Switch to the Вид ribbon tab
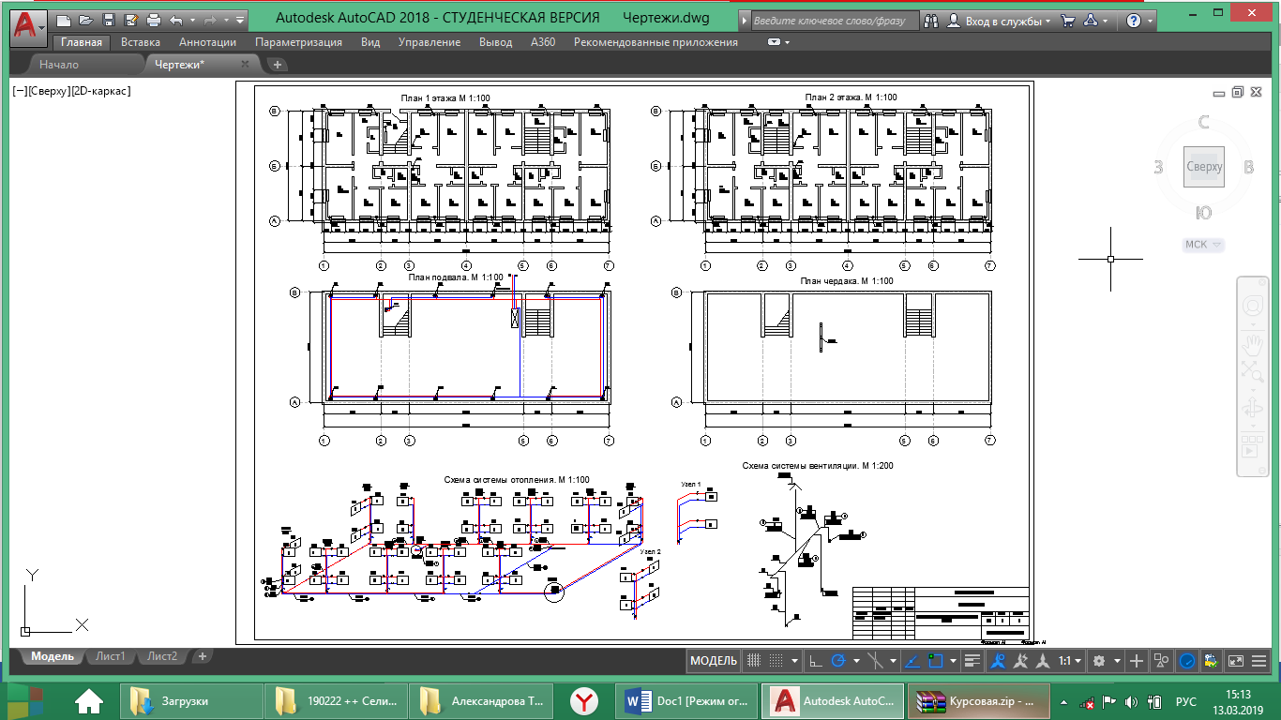1281x720 pixels. click(370, 42)
